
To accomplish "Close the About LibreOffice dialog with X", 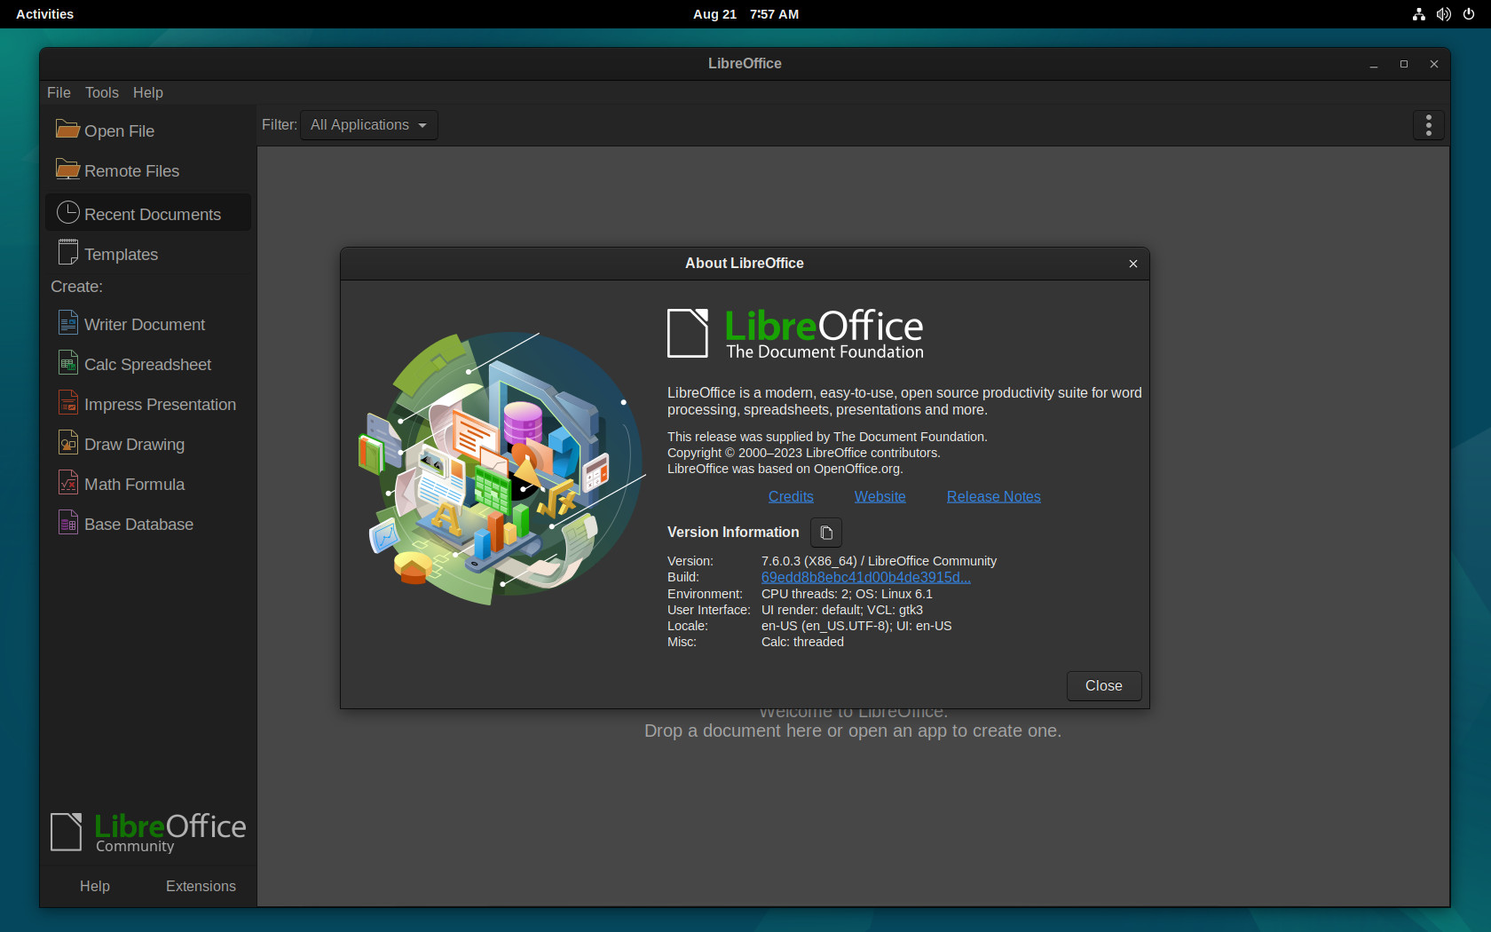I will (1133, 264).
